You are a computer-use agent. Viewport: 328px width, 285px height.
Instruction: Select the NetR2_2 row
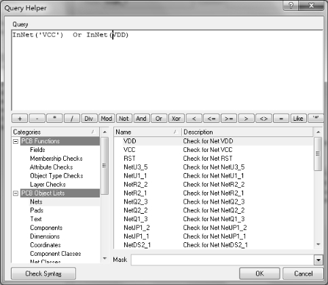[213, 185]
